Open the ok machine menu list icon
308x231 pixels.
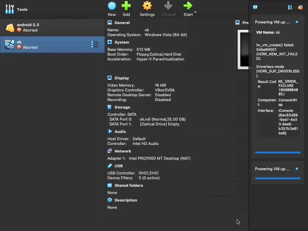pos(95,45)
